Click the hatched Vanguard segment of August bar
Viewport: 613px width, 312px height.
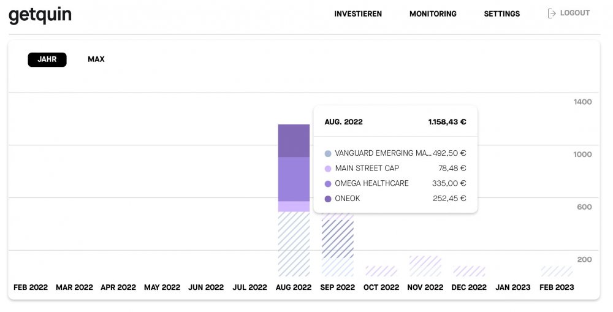(294, 244)
